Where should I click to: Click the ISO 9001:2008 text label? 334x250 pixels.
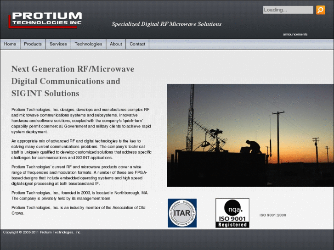pos(272,215)
